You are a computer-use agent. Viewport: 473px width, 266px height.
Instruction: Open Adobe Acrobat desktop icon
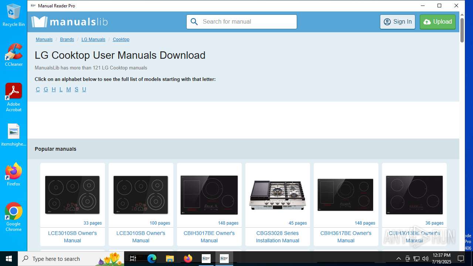click(x=14, y=98)
